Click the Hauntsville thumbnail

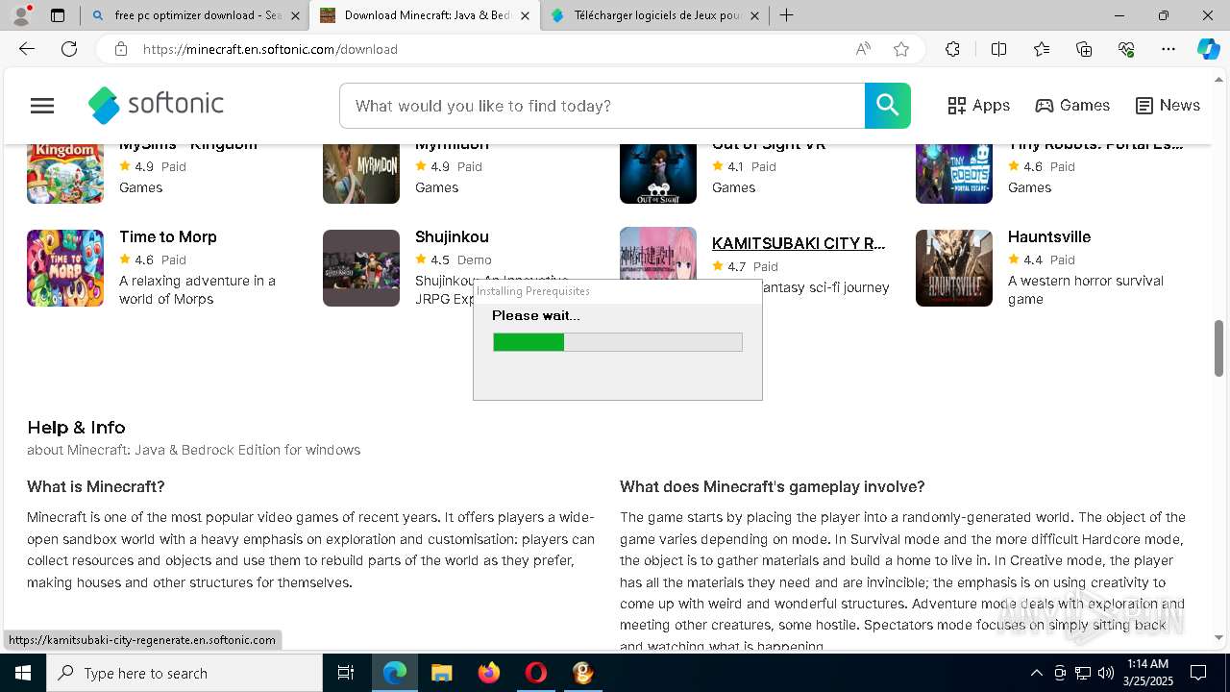(954, 268)
